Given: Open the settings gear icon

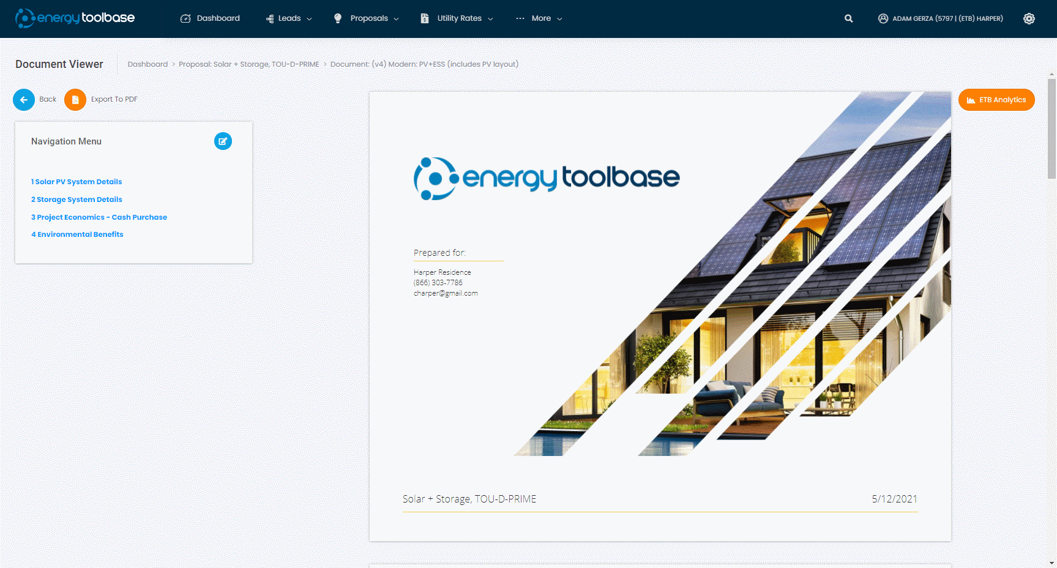Looking at the screenshot, I should [1029, 18].
